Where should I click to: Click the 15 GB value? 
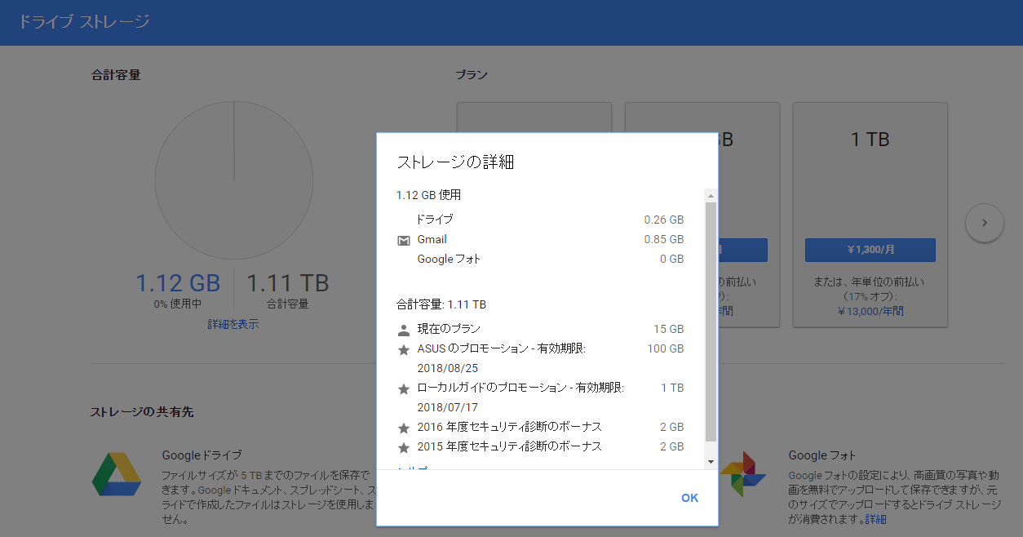[669, 329]
